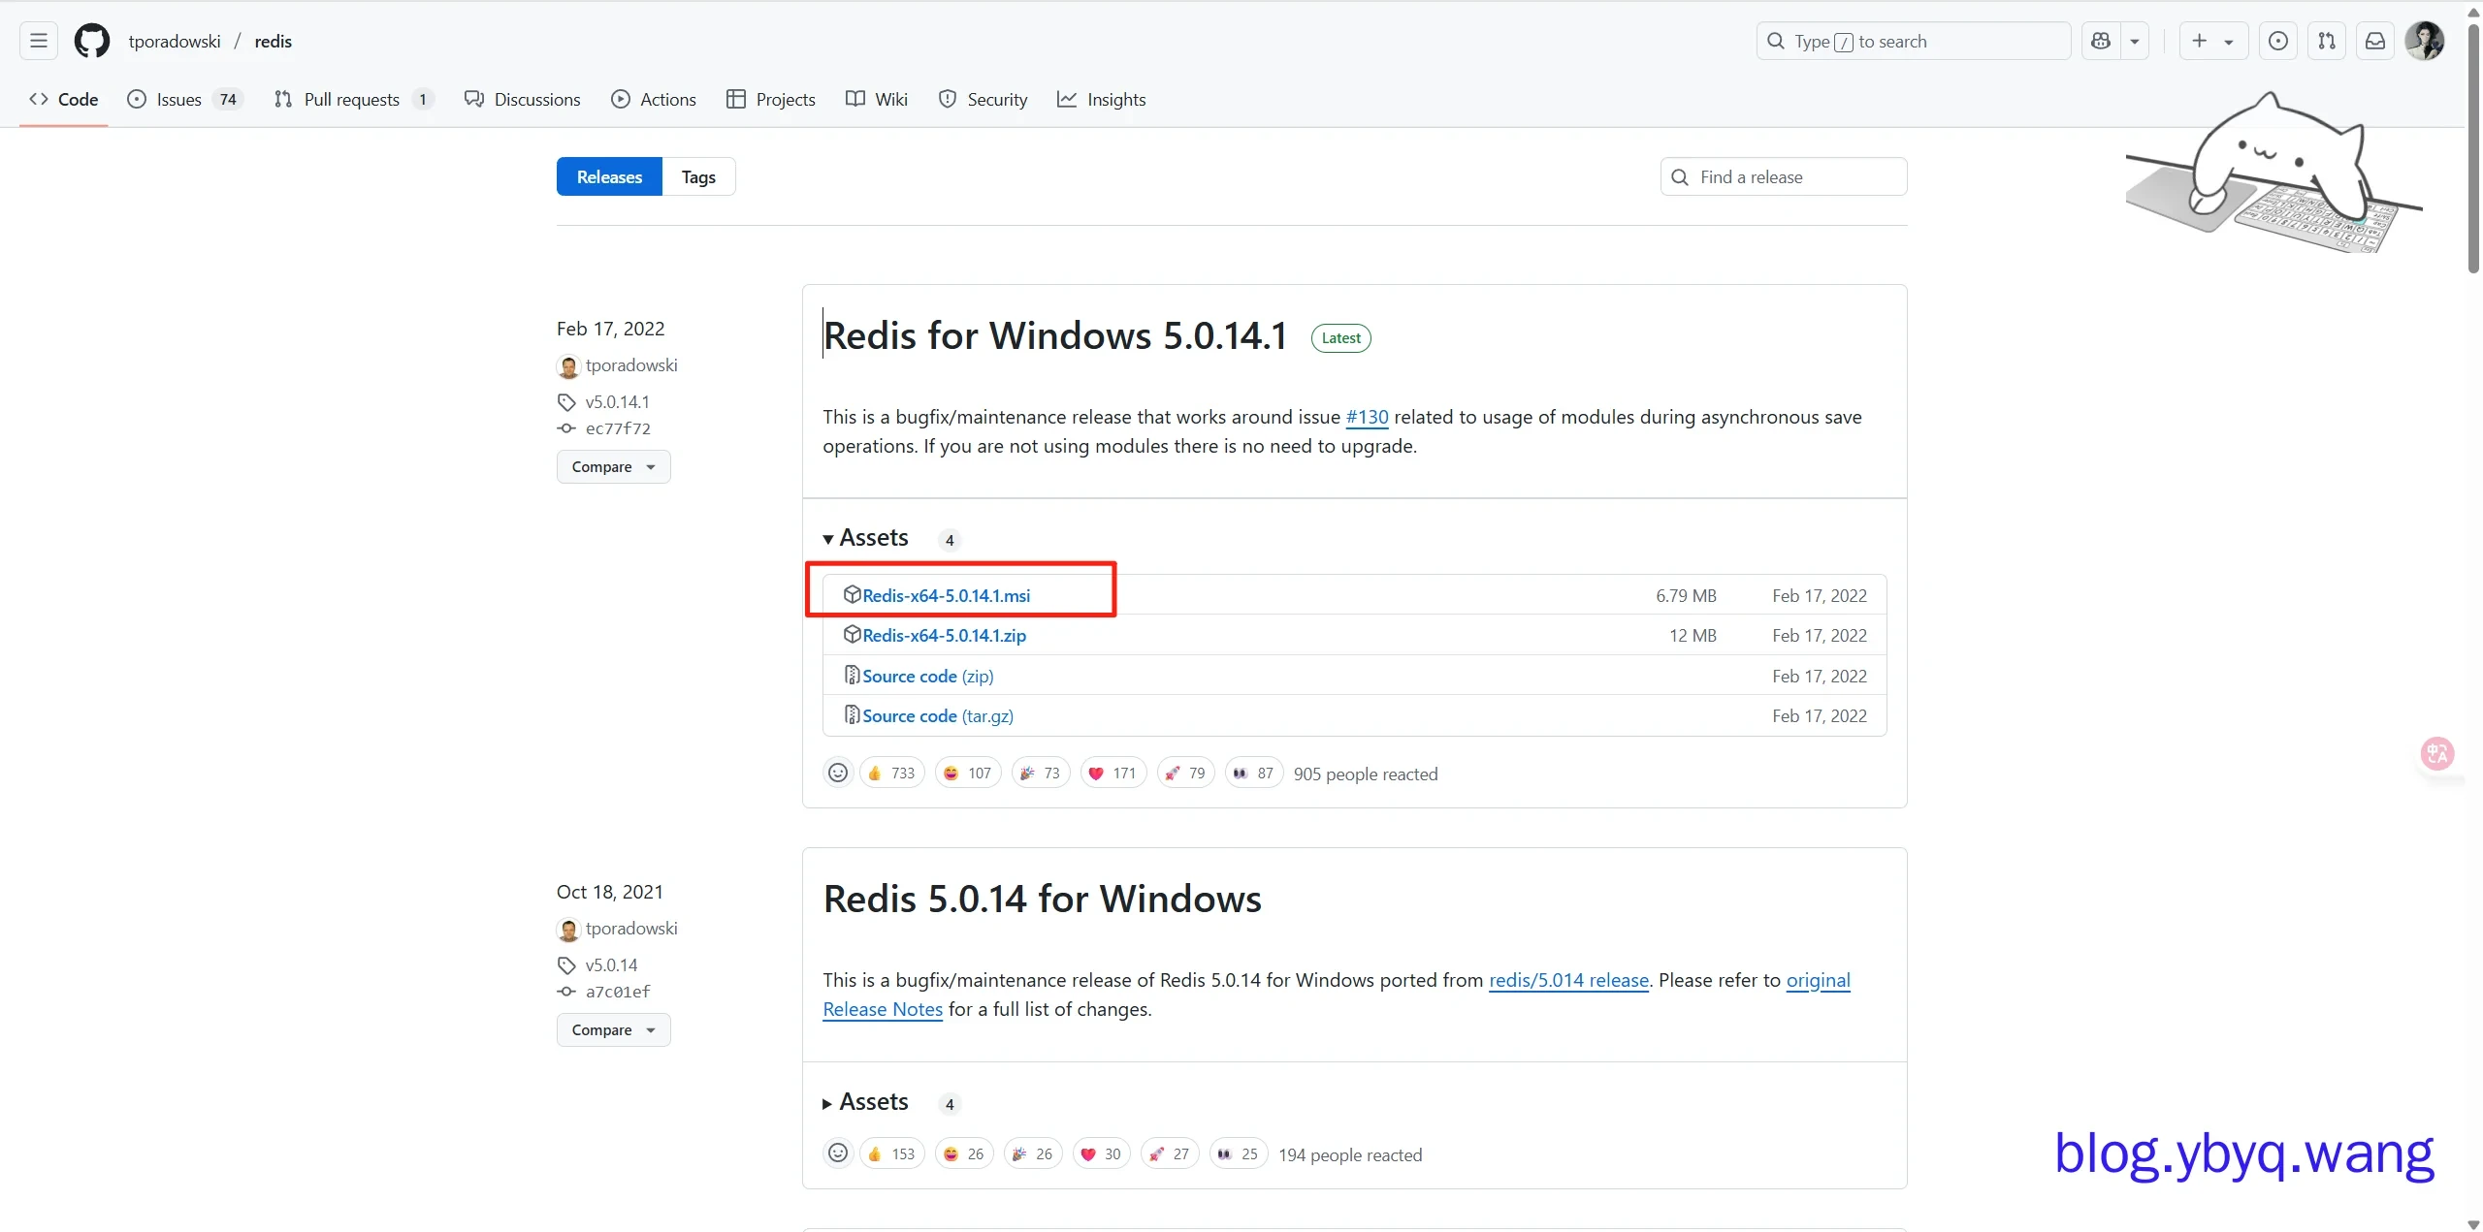Viewport: 2483px width, 1232px height.
Task: Open emoji reaction picker for 5.0.14
Action: (838, 1153)
